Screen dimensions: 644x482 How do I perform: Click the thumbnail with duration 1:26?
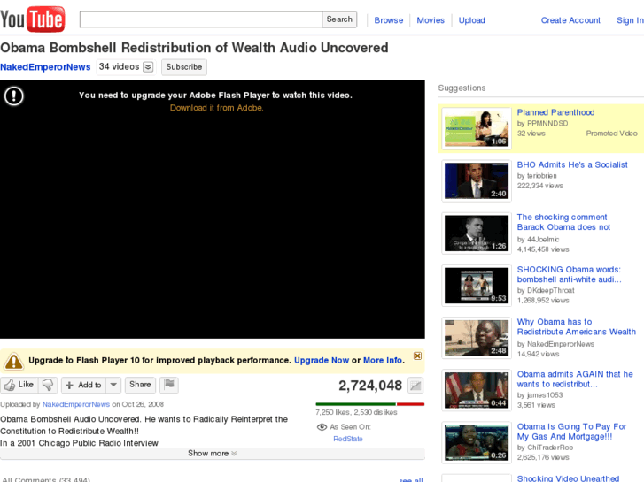pos(477,233)
